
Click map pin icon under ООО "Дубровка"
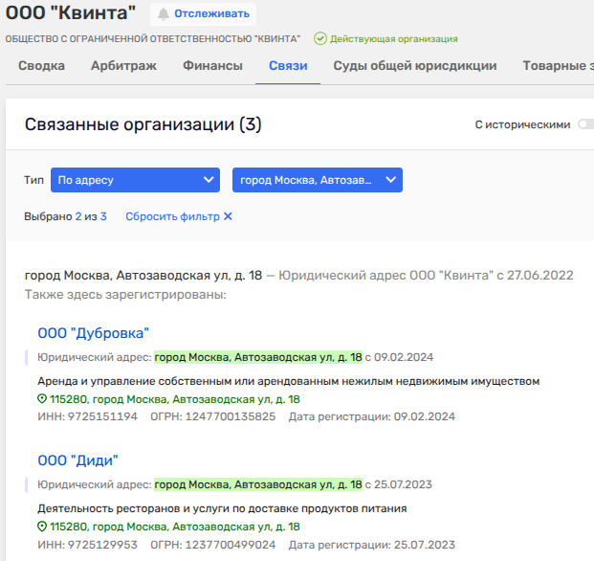tap(42, 399)
